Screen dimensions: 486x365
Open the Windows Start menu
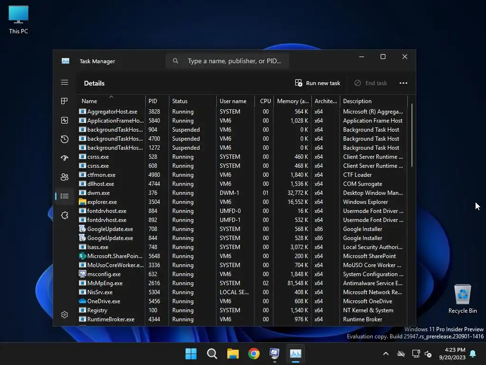tap(191, 354)
